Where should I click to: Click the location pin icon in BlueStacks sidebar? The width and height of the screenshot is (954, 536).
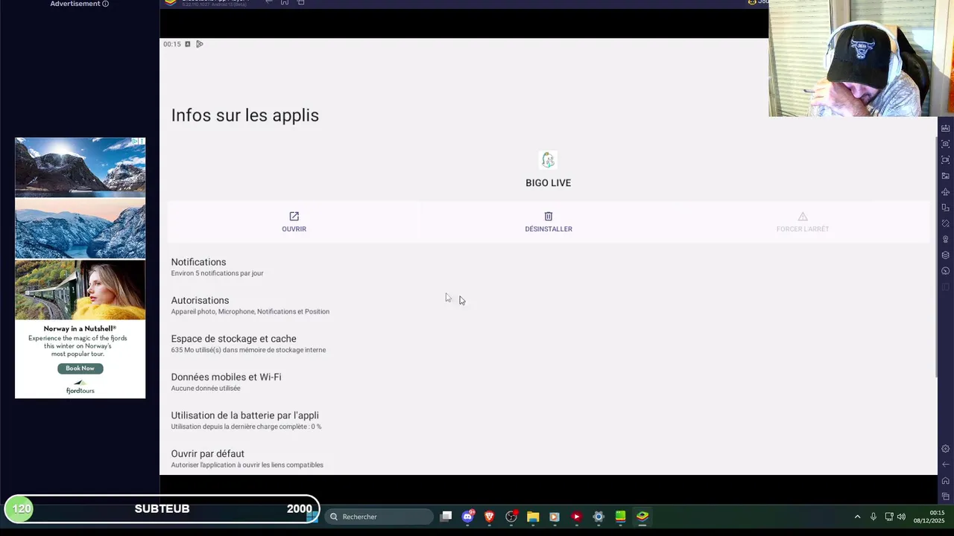[945, 240]
